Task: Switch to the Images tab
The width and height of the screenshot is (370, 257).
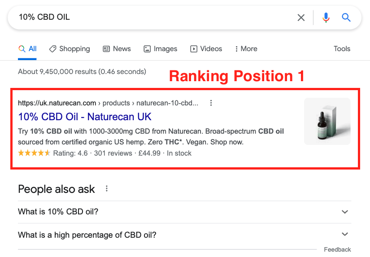Action: 161,49
